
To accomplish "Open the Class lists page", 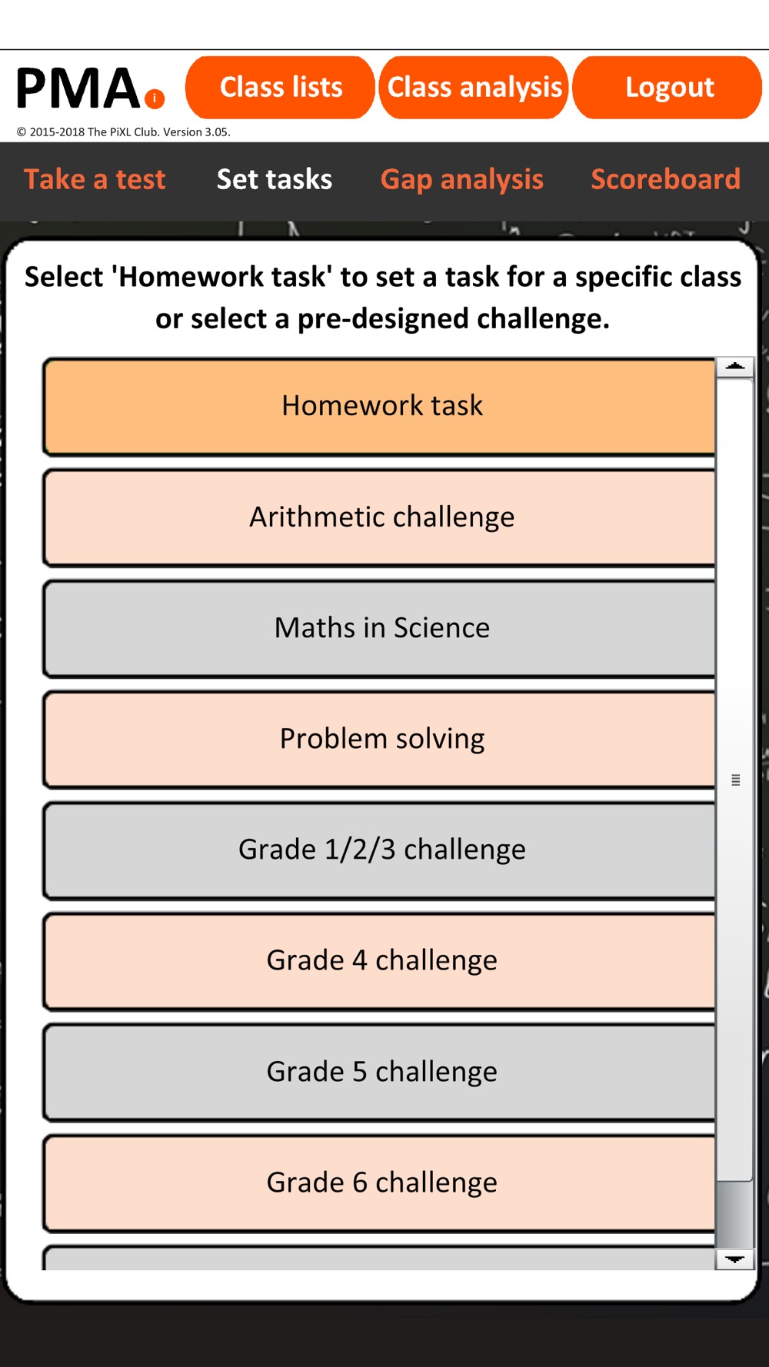I will click(x=281, y=88).
